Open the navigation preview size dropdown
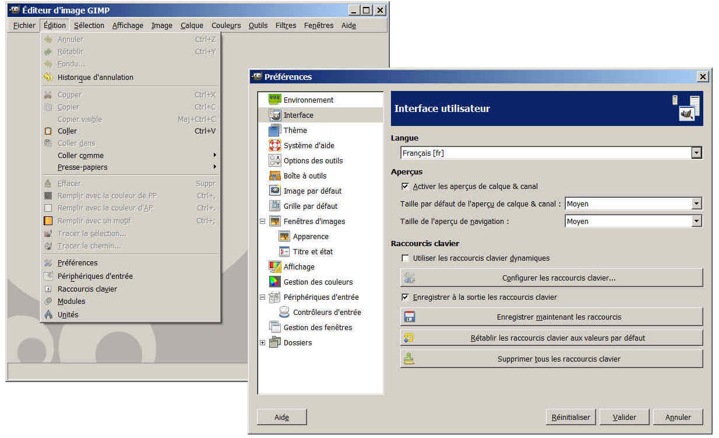The width and height of the screenshot is (719, 438). (696, 222)
